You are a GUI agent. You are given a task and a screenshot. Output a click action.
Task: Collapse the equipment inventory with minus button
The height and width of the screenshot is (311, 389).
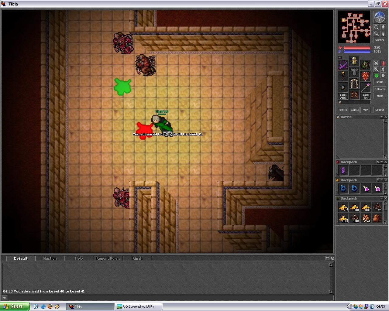click(340, 57)
